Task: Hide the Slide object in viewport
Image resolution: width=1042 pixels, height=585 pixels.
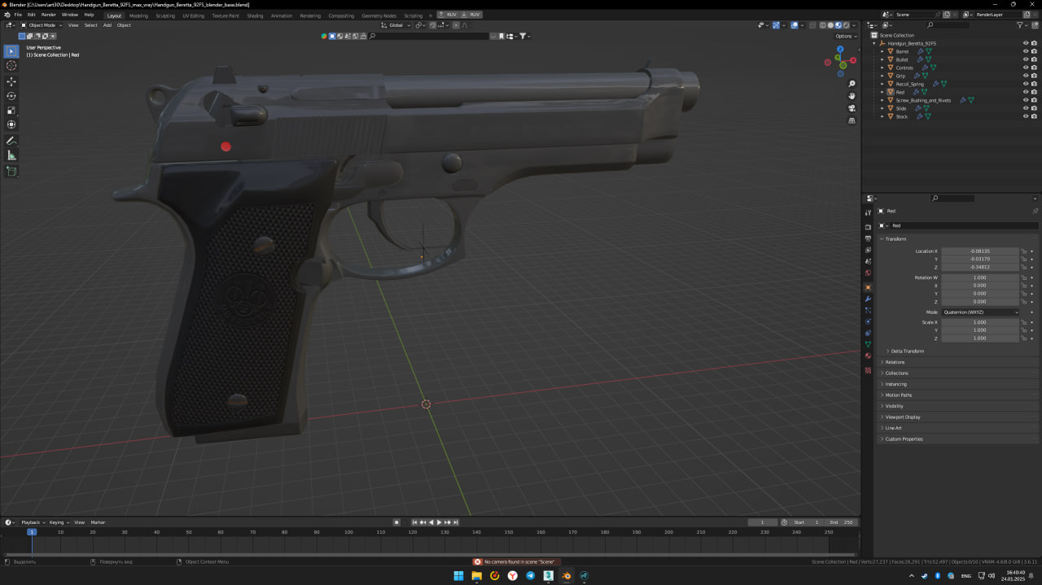Action: click(1026, 108)
